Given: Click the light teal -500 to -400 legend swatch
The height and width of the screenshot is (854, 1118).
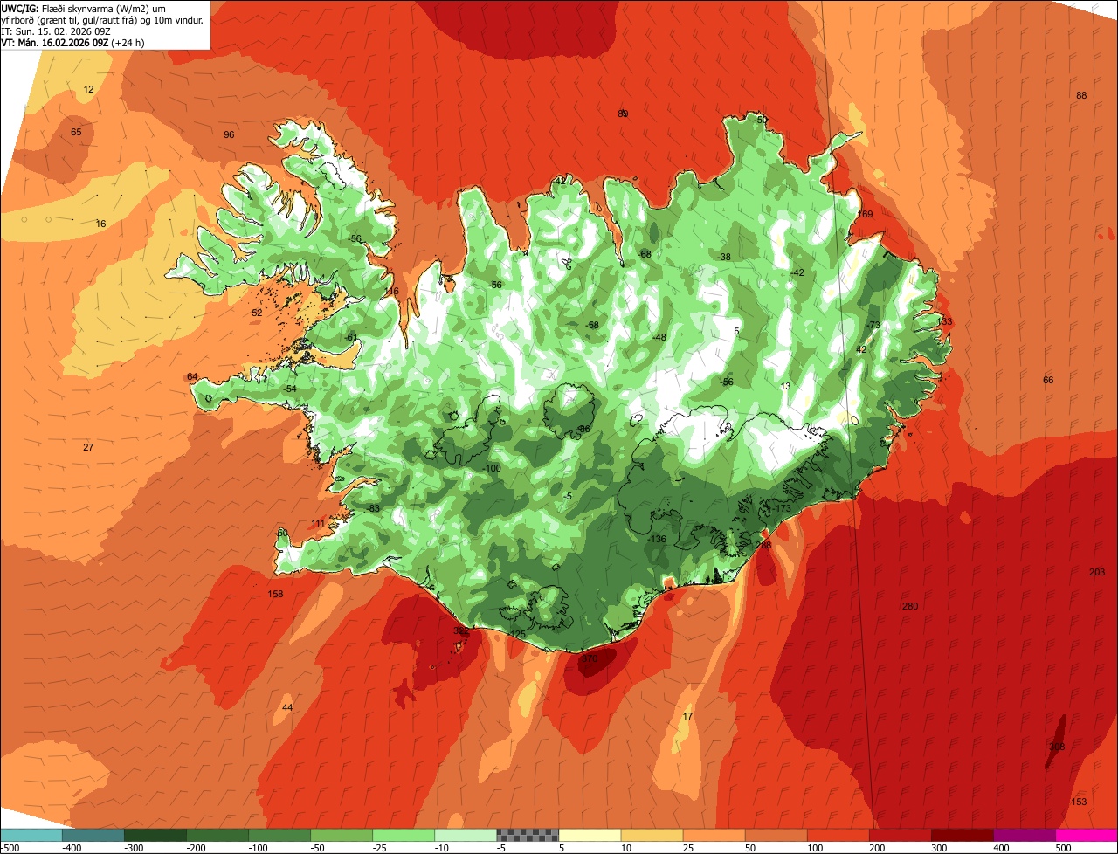Looking at the screenshot, I should click(31, 835).
